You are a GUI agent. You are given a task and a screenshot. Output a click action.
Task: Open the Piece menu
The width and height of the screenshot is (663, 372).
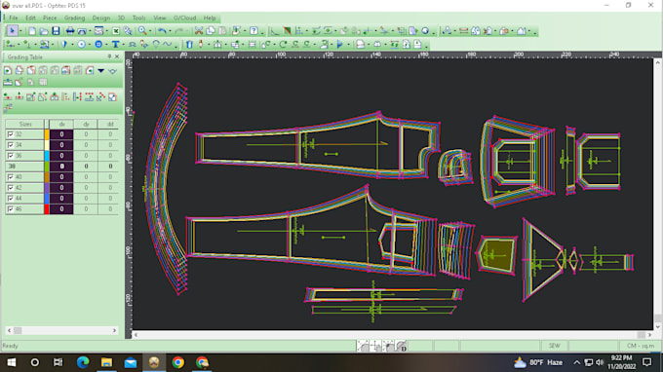pyautogui.click(x=50, y=18)
